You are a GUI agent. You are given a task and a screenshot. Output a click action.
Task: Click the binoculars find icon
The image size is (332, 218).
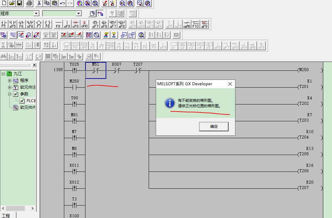4,56
